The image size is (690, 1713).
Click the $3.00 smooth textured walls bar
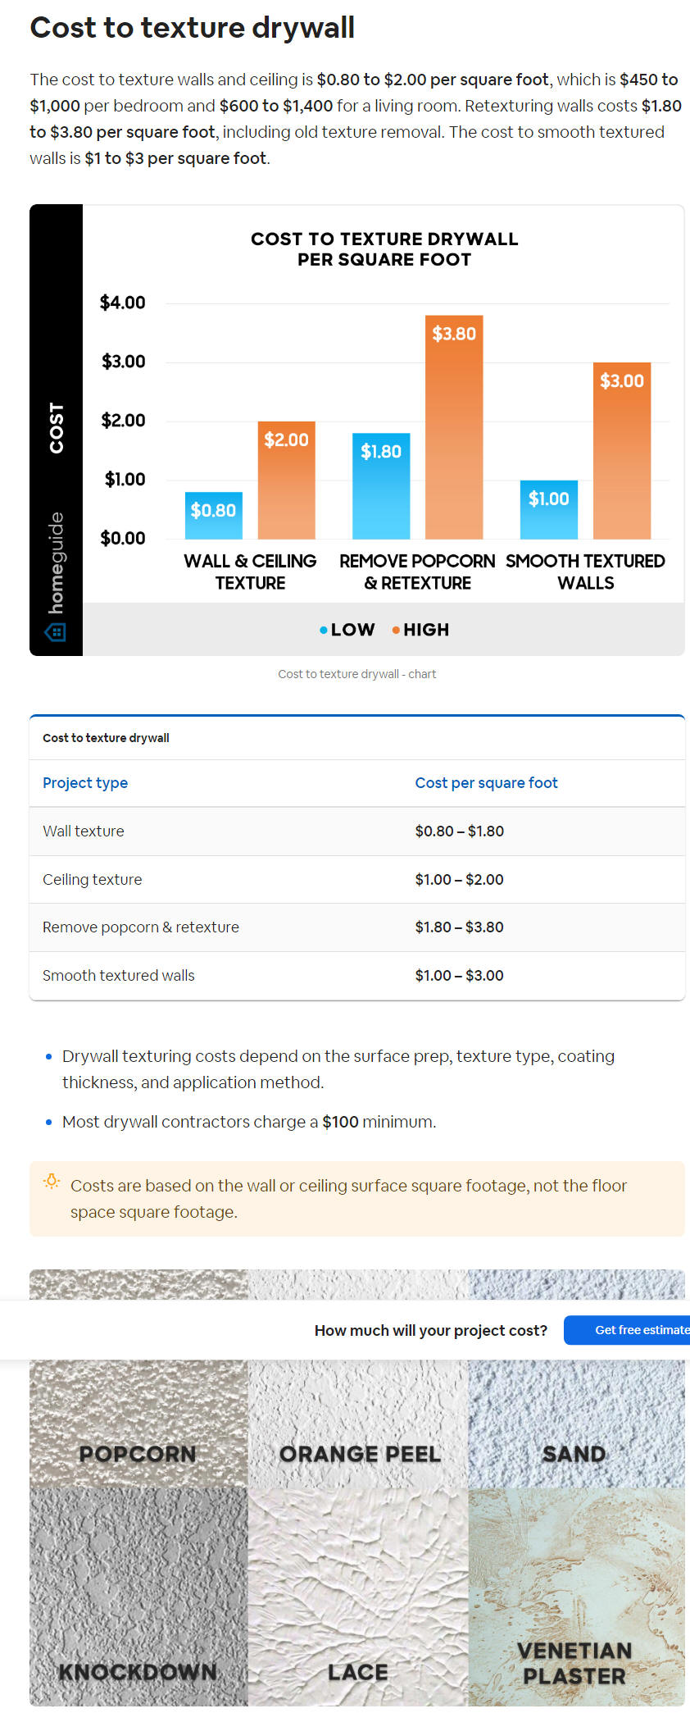pos(622,451)
